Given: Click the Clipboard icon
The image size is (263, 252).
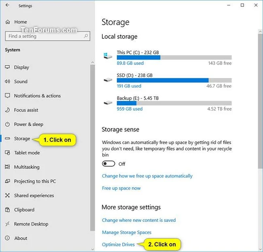Looking at the screenshot, I should (7, 210).
